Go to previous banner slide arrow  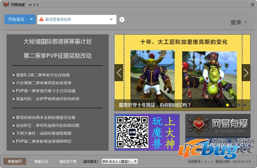coord(119,73)
